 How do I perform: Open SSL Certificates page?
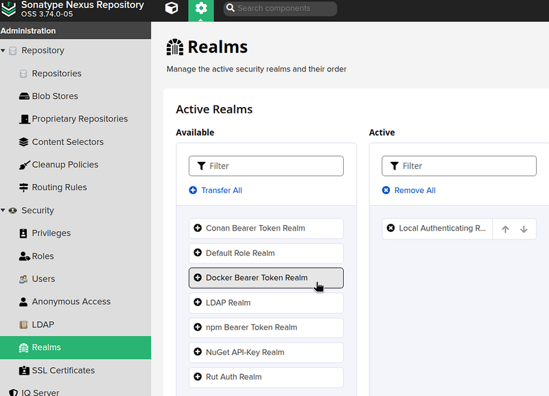(x=63, y=371)
